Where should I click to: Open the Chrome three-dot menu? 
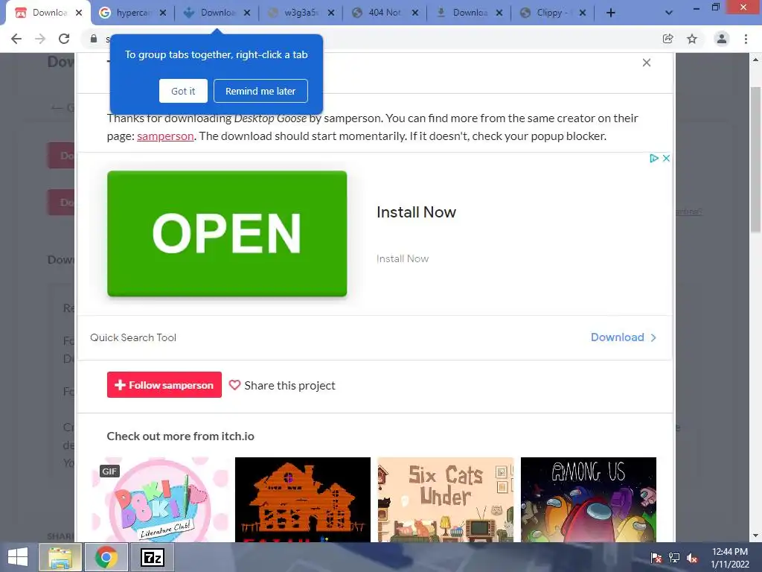pos(746,39)
